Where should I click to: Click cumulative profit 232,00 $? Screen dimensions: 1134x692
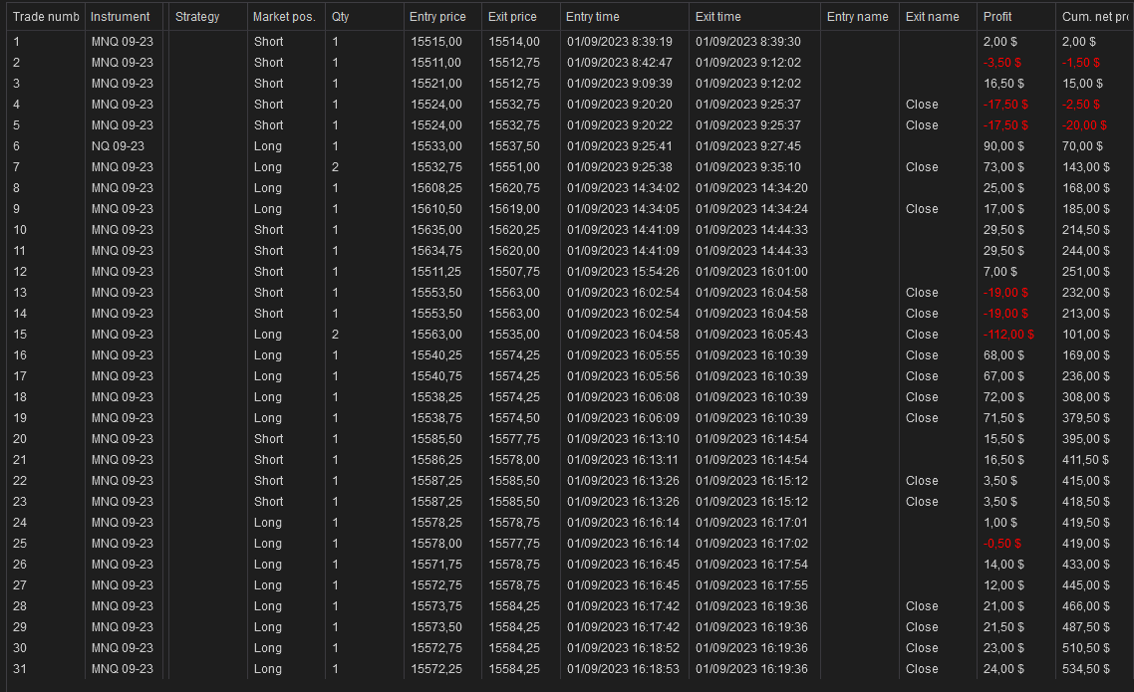1085,293
